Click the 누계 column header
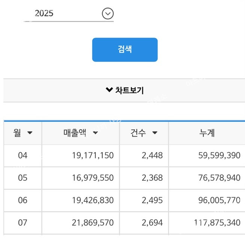 coord(207,133)
